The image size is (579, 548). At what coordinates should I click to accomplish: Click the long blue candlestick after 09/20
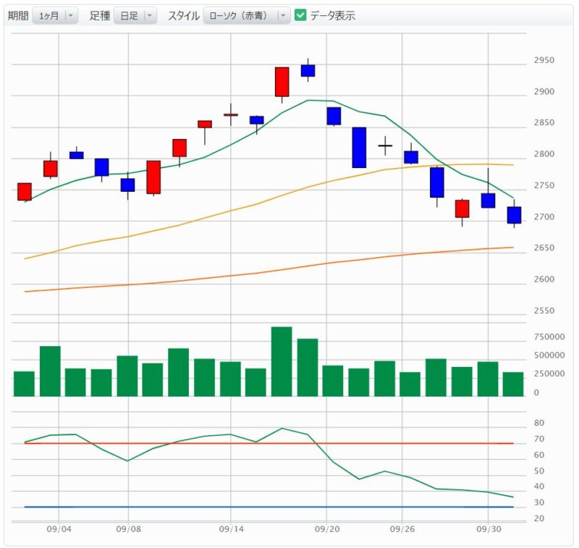[x=359, y=148]
